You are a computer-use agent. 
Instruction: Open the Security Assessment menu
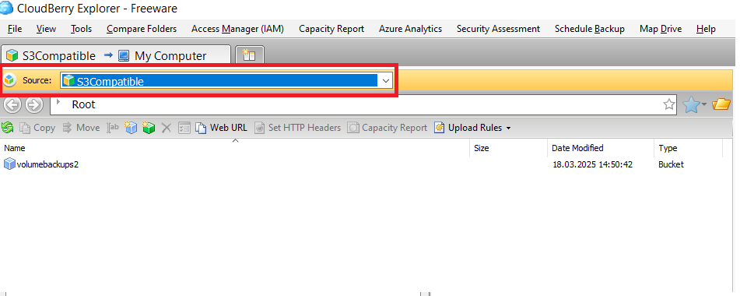(x=498, y=29)
